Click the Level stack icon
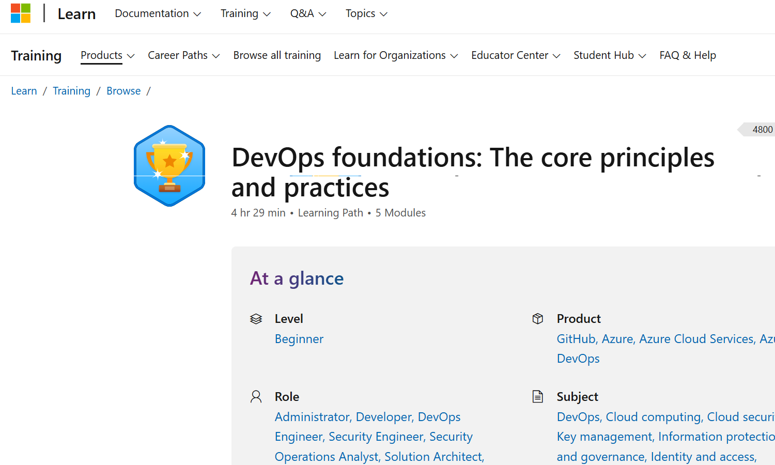This screenshot has height=465, width=775. pos(256,319)
